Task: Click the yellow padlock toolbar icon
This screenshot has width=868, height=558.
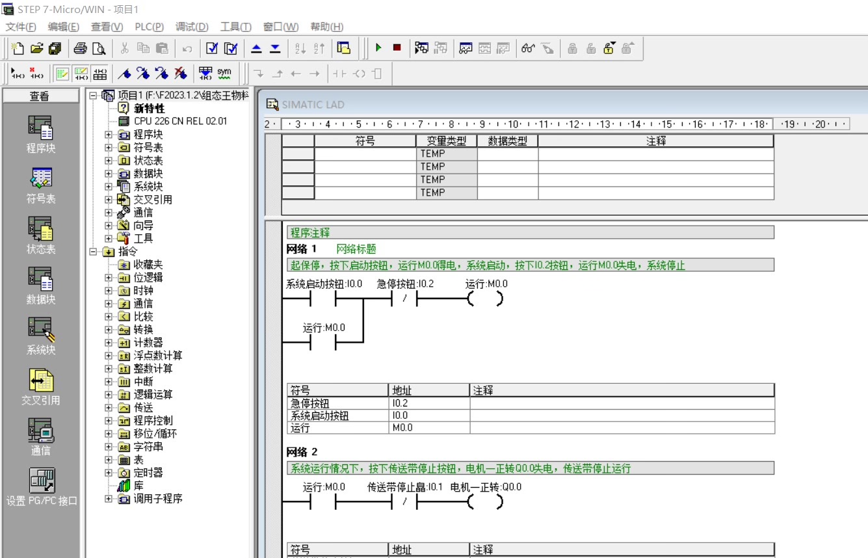Action: coord(609,48)
